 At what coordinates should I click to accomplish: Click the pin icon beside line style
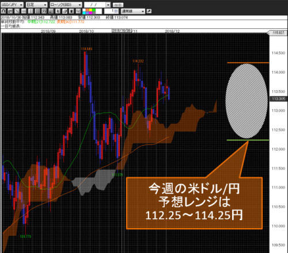tap(149, 11)
